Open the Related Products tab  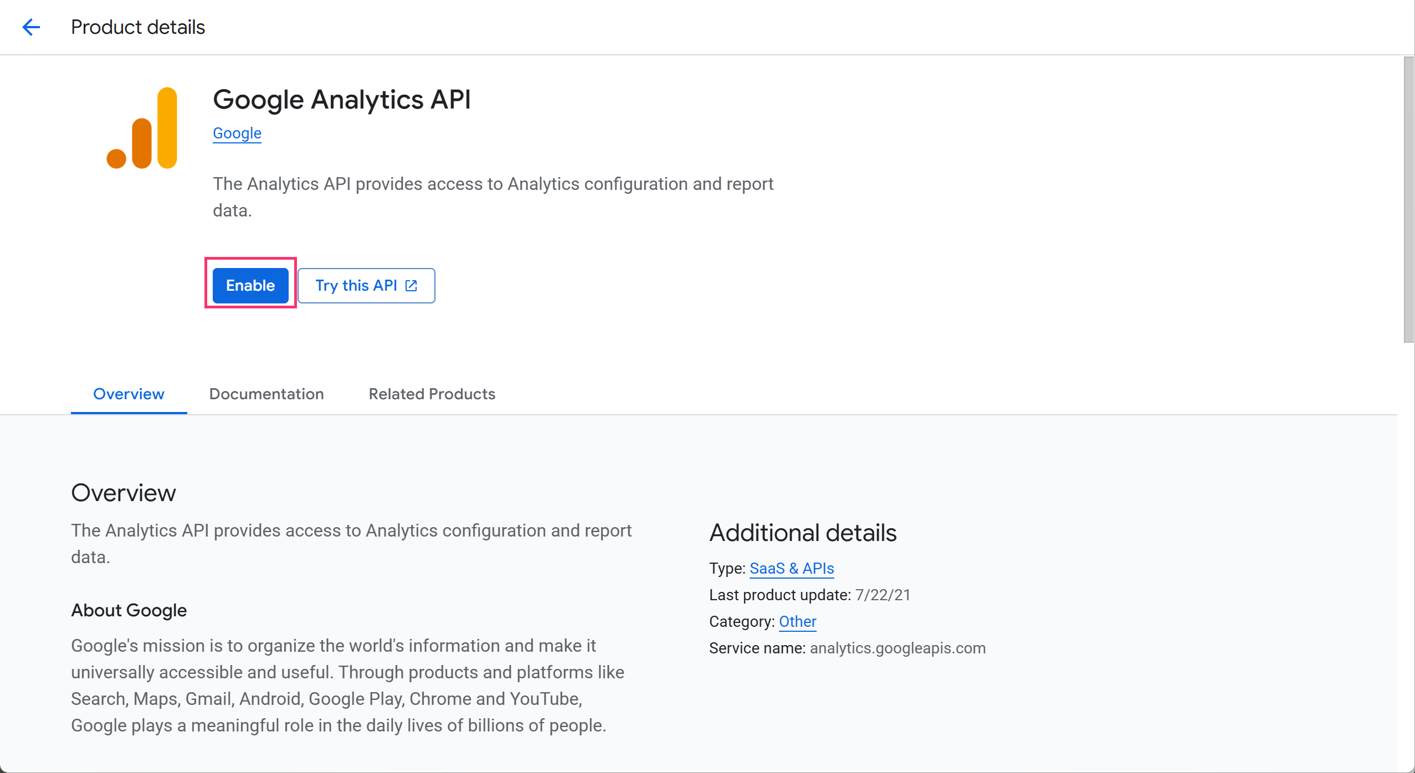point(432,394)
